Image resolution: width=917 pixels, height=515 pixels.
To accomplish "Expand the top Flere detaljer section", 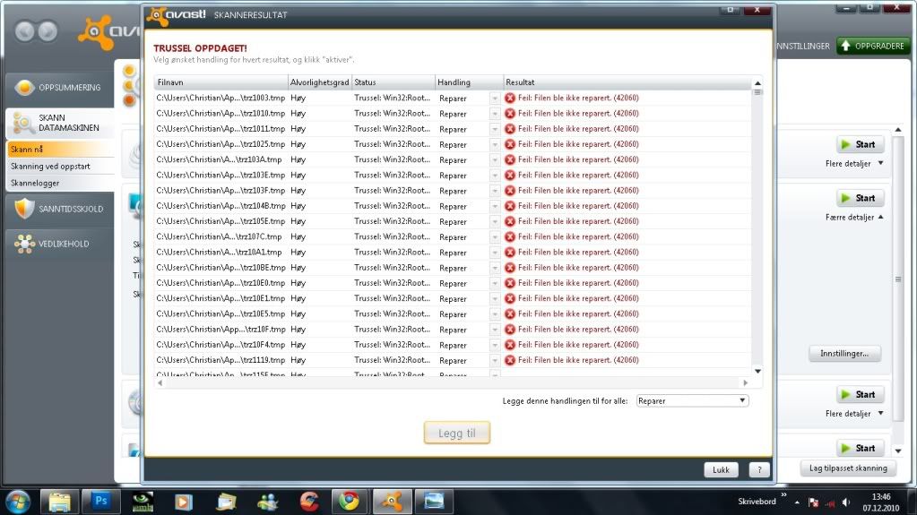I will pos(854,163).
